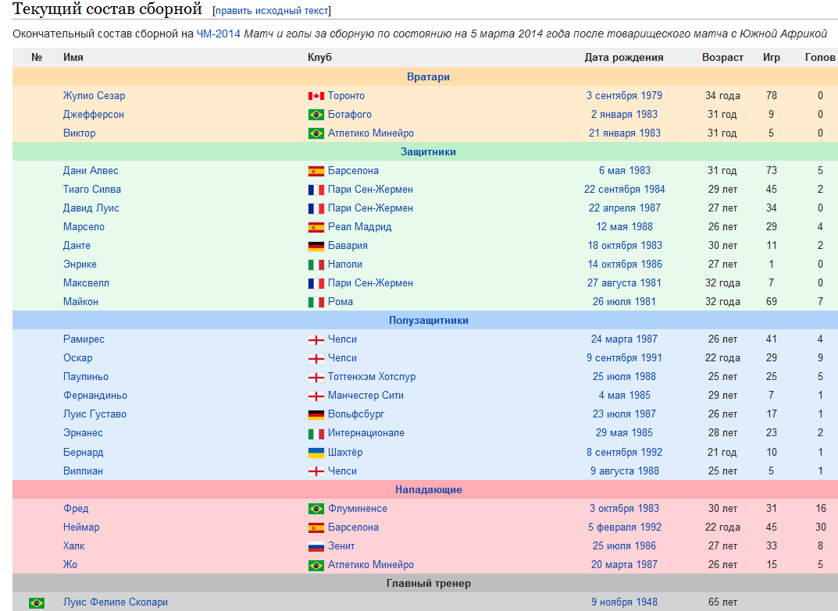Click the Brazil flag in Виктор row

316,133
